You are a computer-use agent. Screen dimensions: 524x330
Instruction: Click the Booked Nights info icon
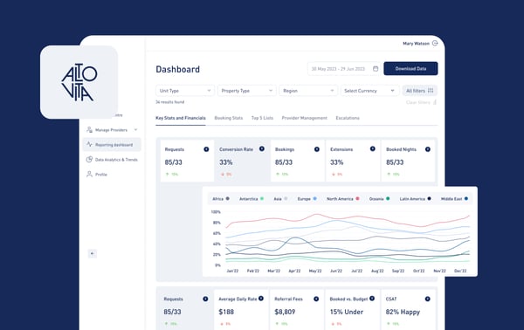pyautogui.click(x=427, y=149)
